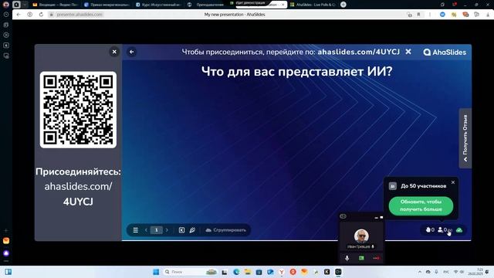Open keyboard shortcuts K icon
This screenshot has height=278, width=494.
182,230
